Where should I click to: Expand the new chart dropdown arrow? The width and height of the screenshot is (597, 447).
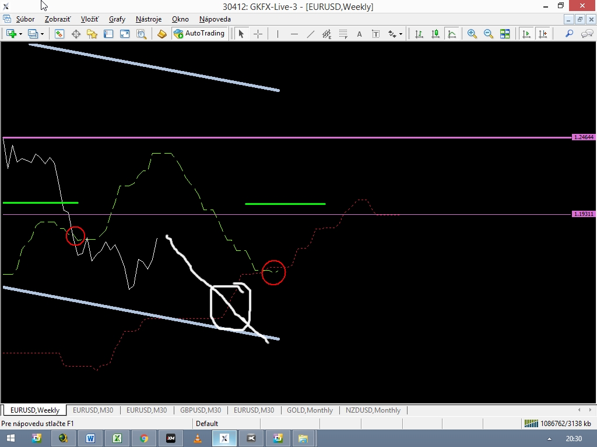point(20,34)
